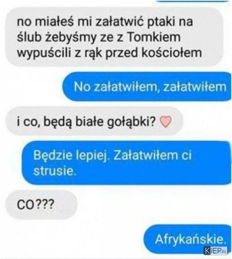This screenshot has height=259, width=232.
Task: Click the letter K in KIEP logo
Action: tap(207, 251)
